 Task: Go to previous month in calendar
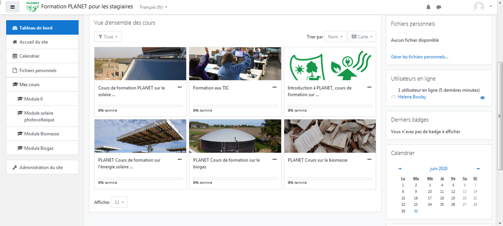[400, 169]
